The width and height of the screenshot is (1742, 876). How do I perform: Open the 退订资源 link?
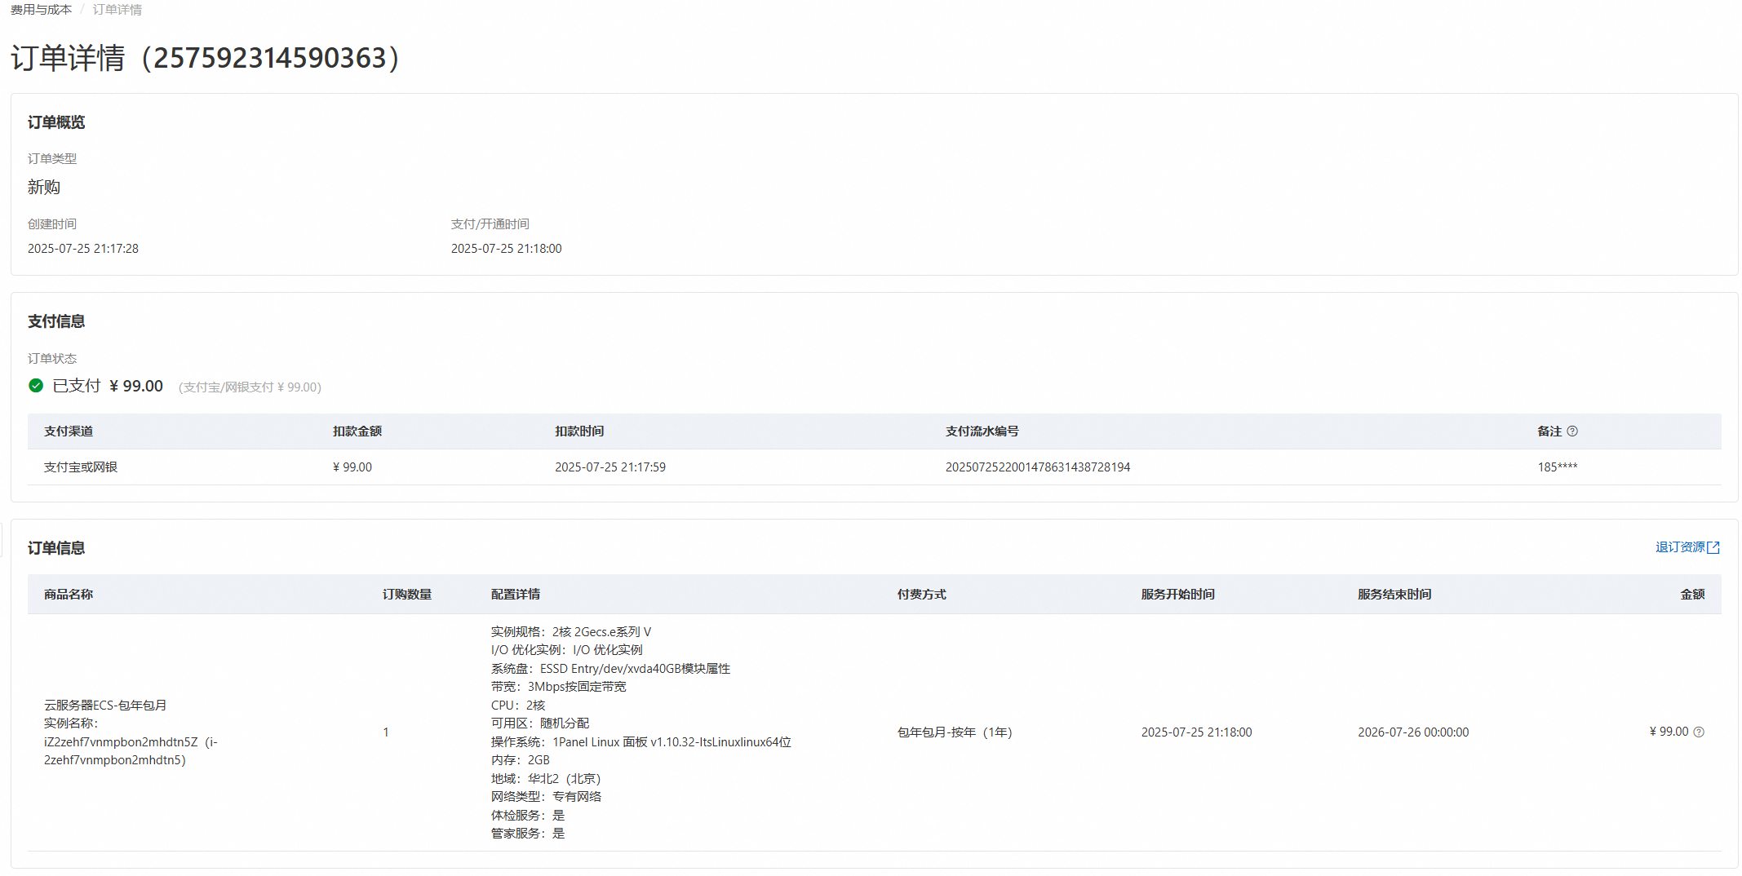pyautogui.click(x=1679, y=547)
